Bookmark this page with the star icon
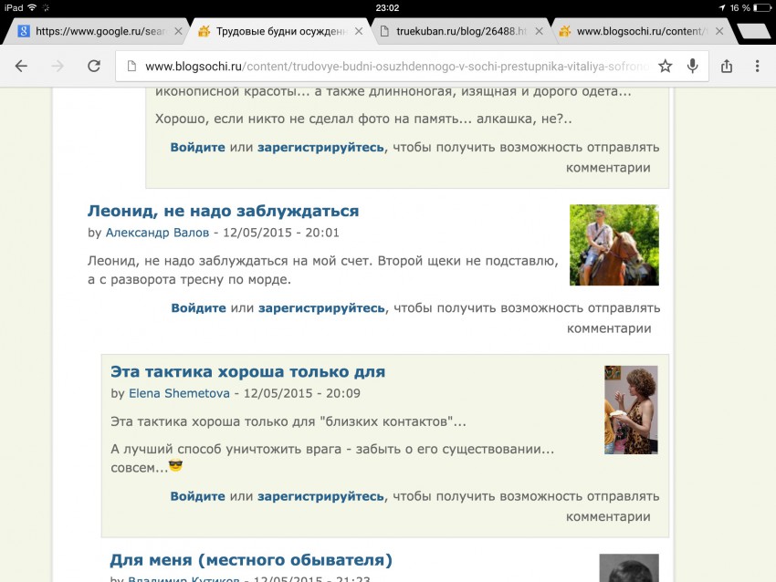776x582 pixels. 666,66
